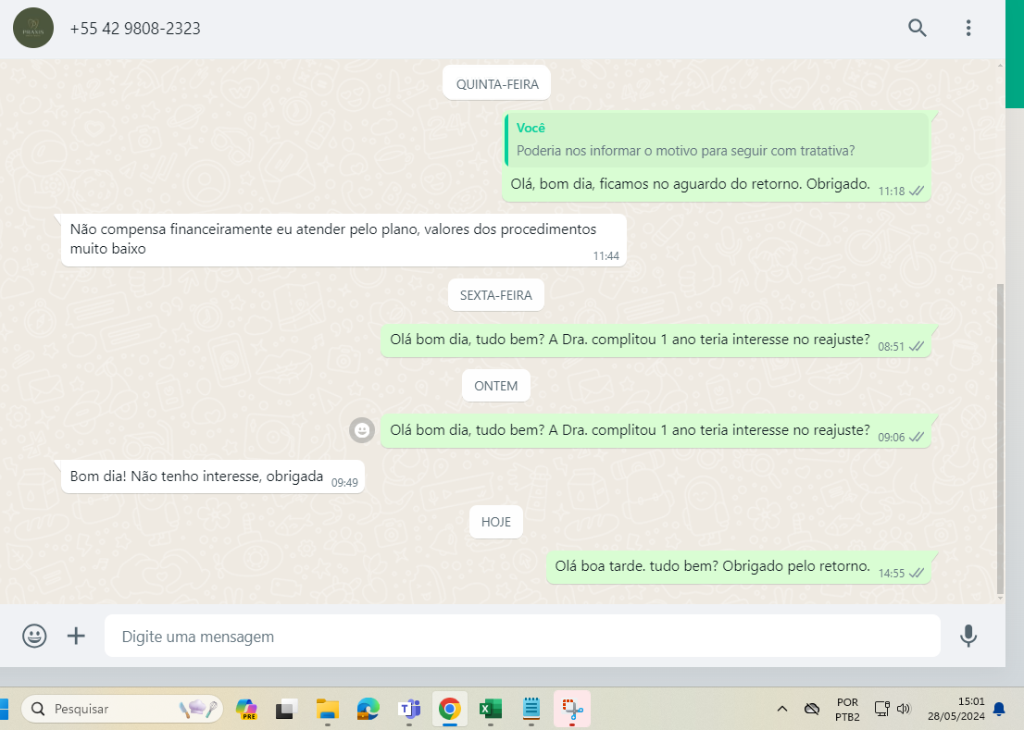
Task: Click the ONTEM date label
Action: click(495, 386)
